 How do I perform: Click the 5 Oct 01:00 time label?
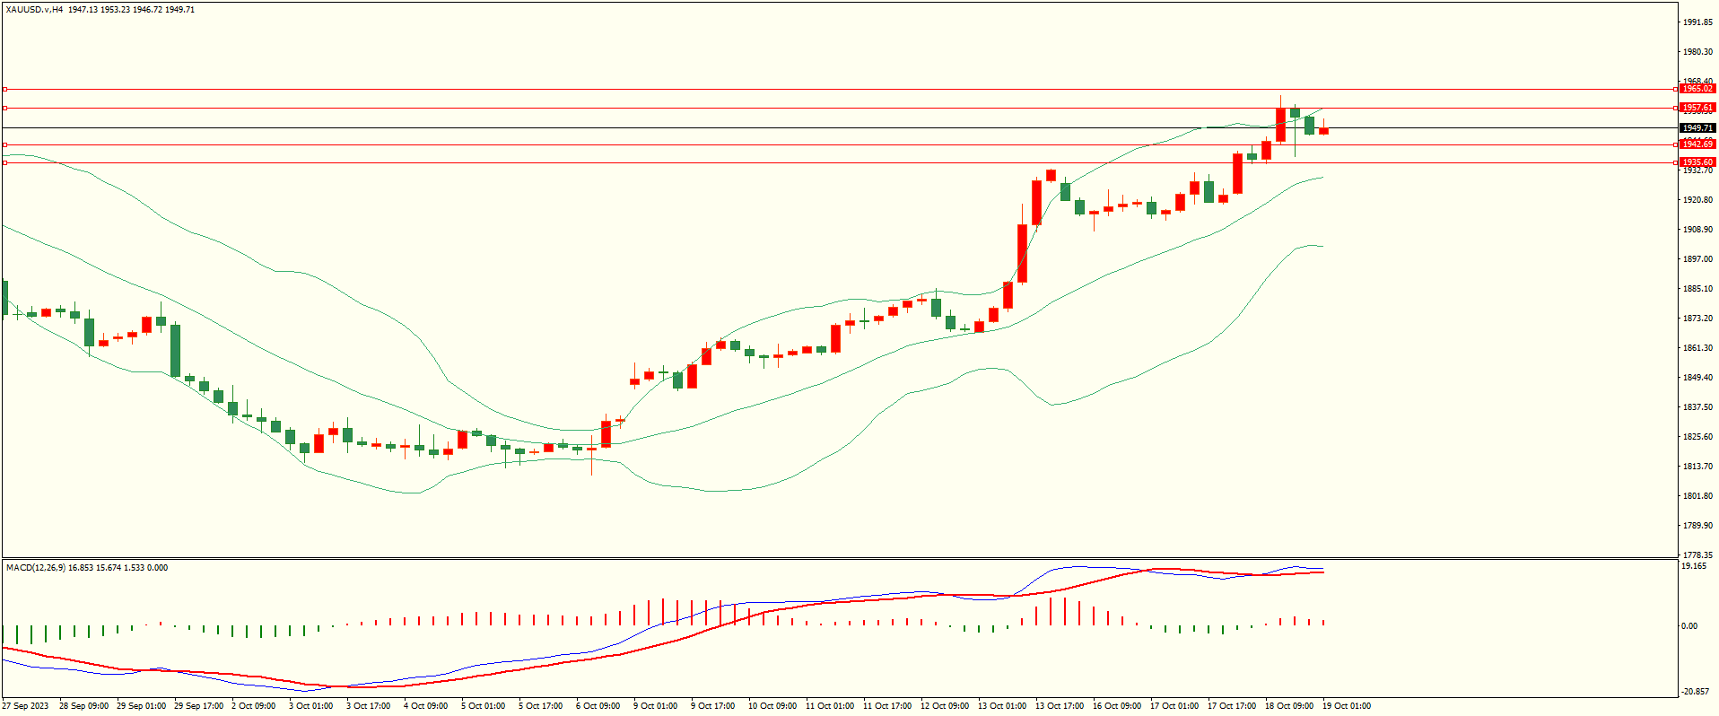(484, 706)
